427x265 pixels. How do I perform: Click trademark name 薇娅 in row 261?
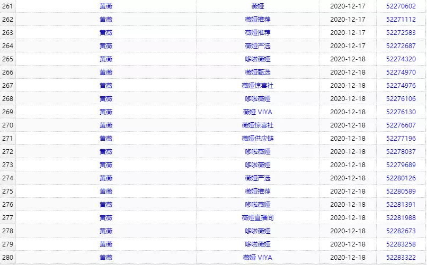click(x=257, y=6)
